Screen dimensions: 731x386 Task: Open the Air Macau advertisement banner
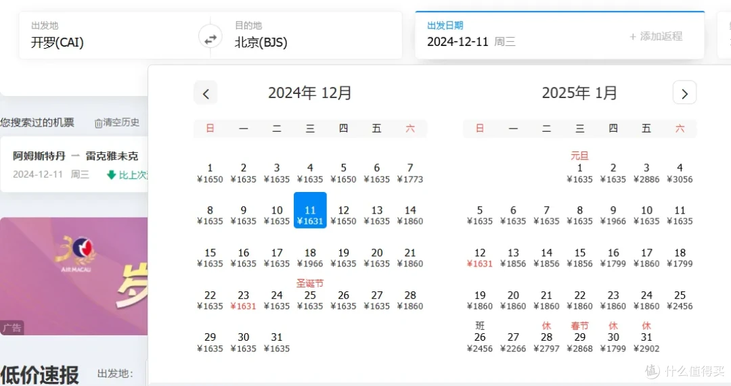click(x=74, y=276)
